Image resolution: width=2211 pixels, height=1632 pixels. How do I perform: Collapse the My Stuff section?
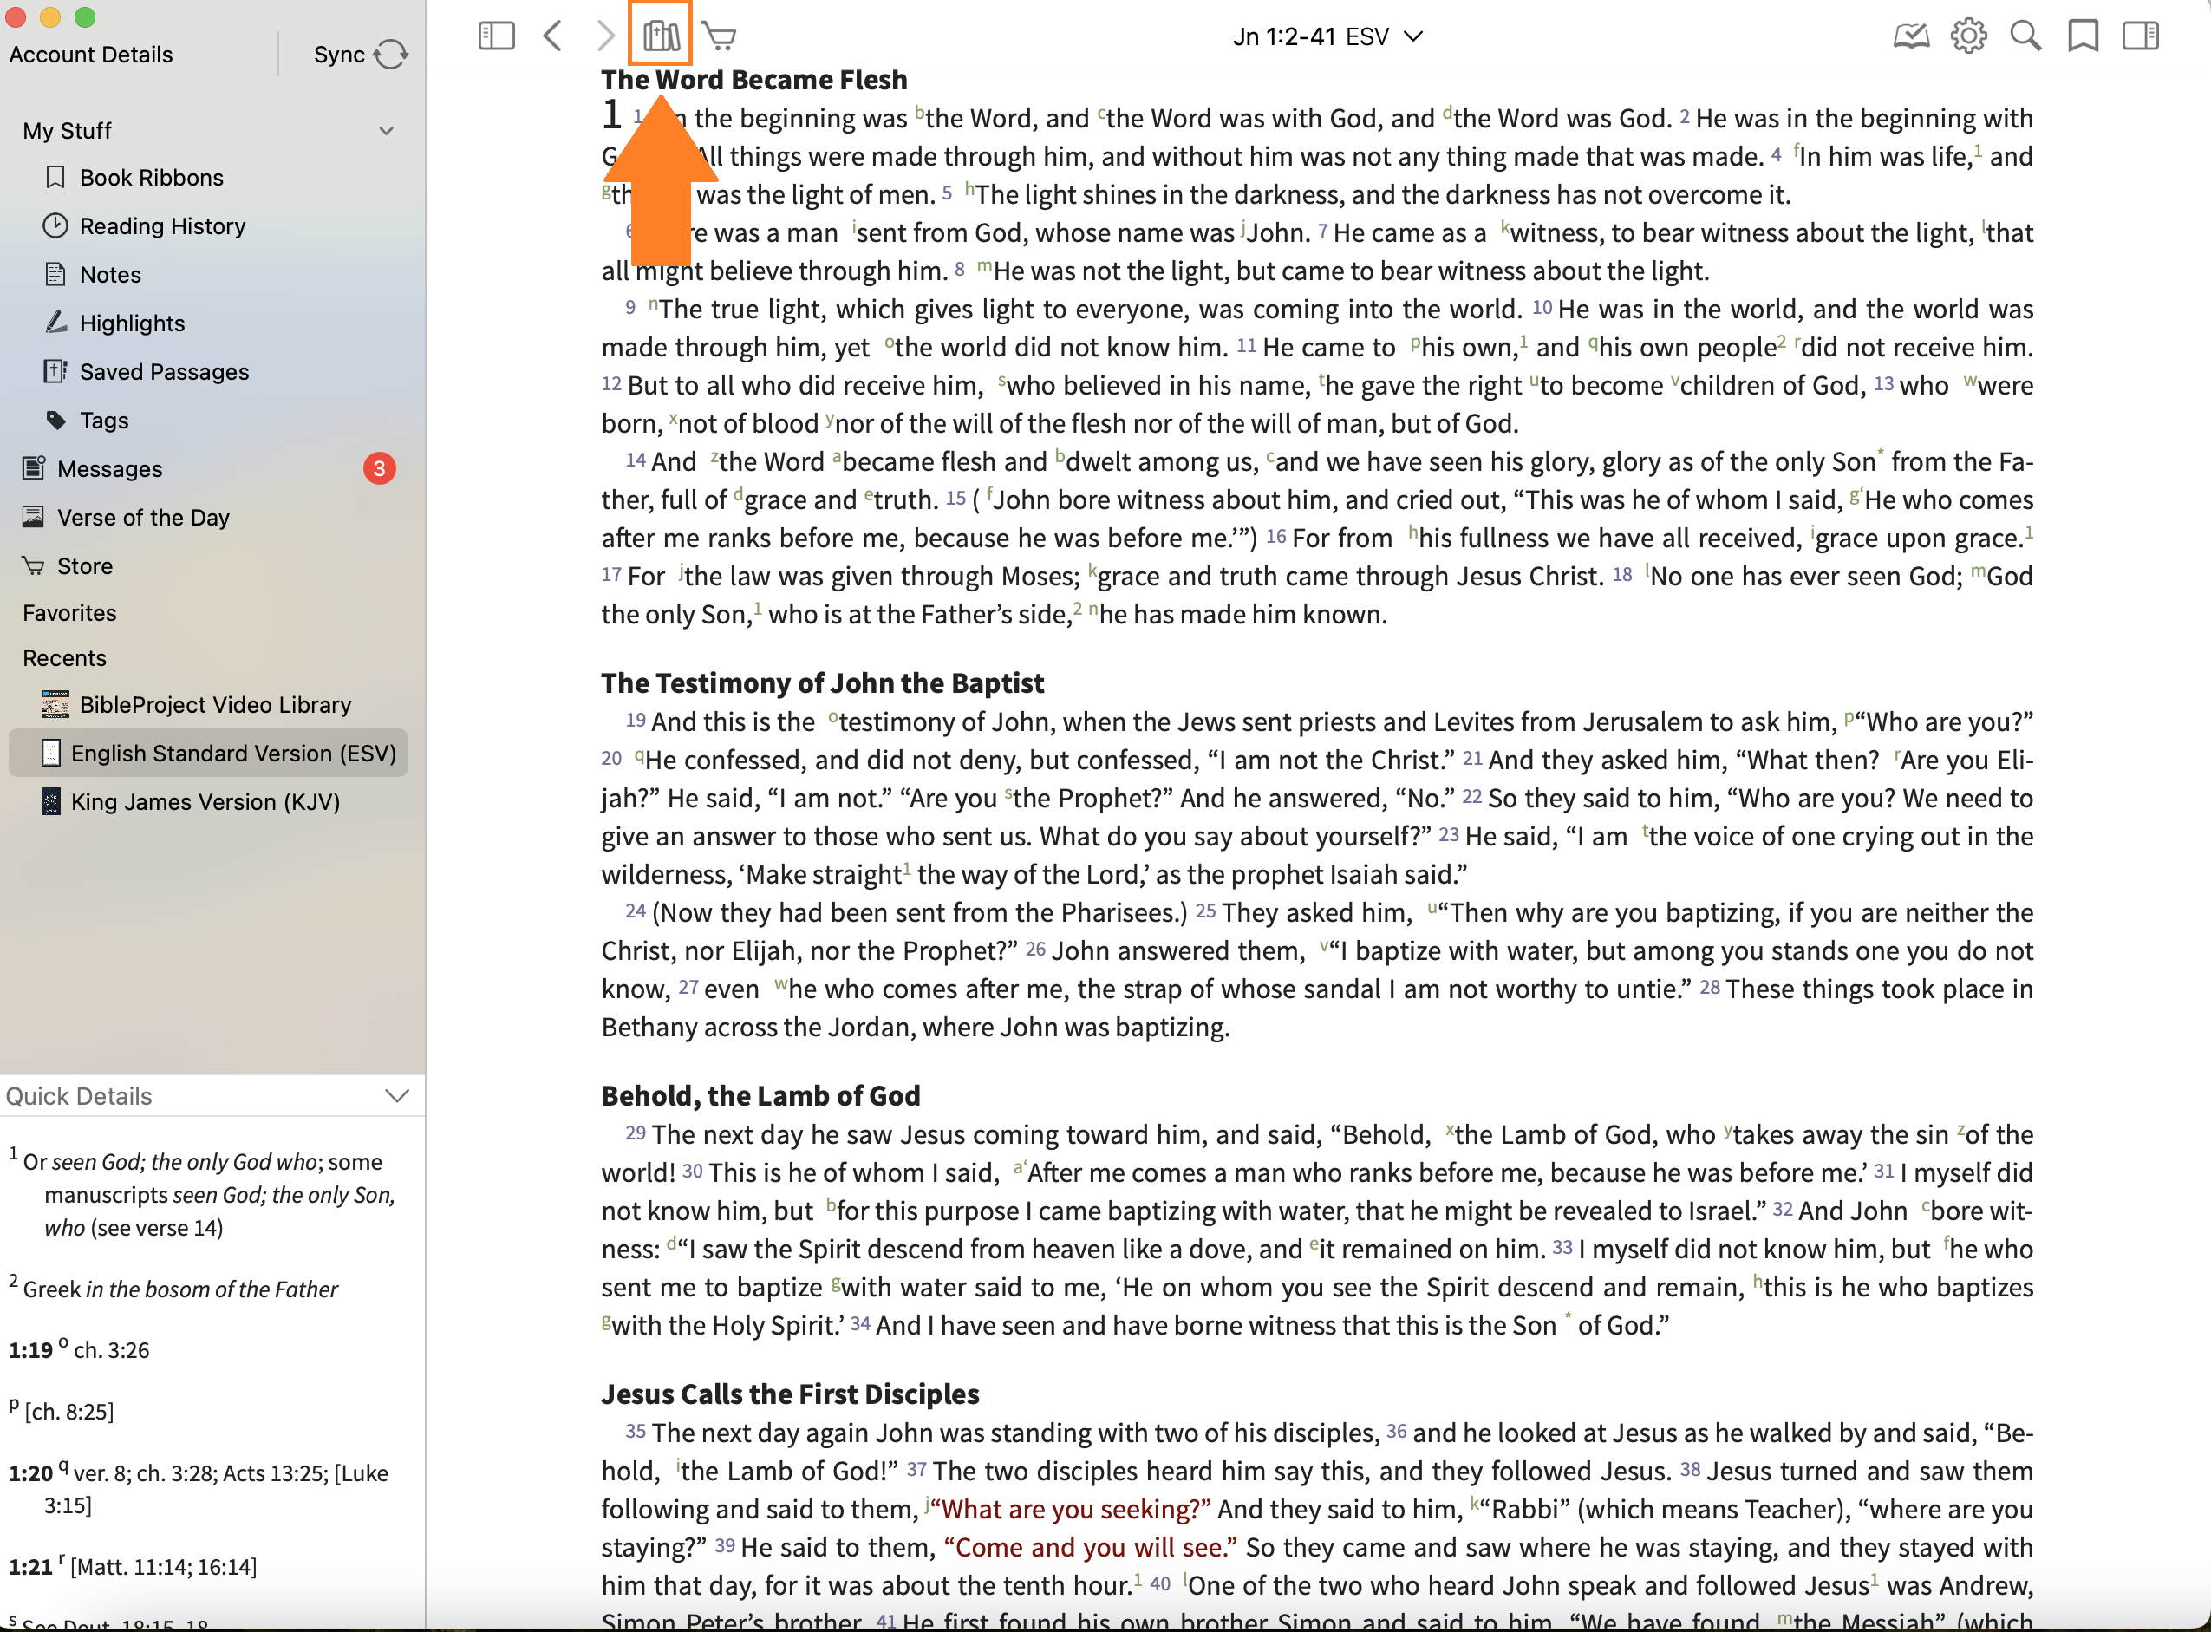(x=386, y=130)
